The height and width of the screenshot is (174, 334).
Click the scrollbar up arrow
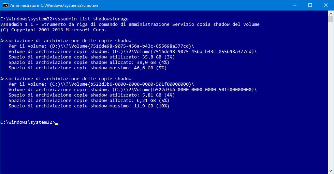331,14
